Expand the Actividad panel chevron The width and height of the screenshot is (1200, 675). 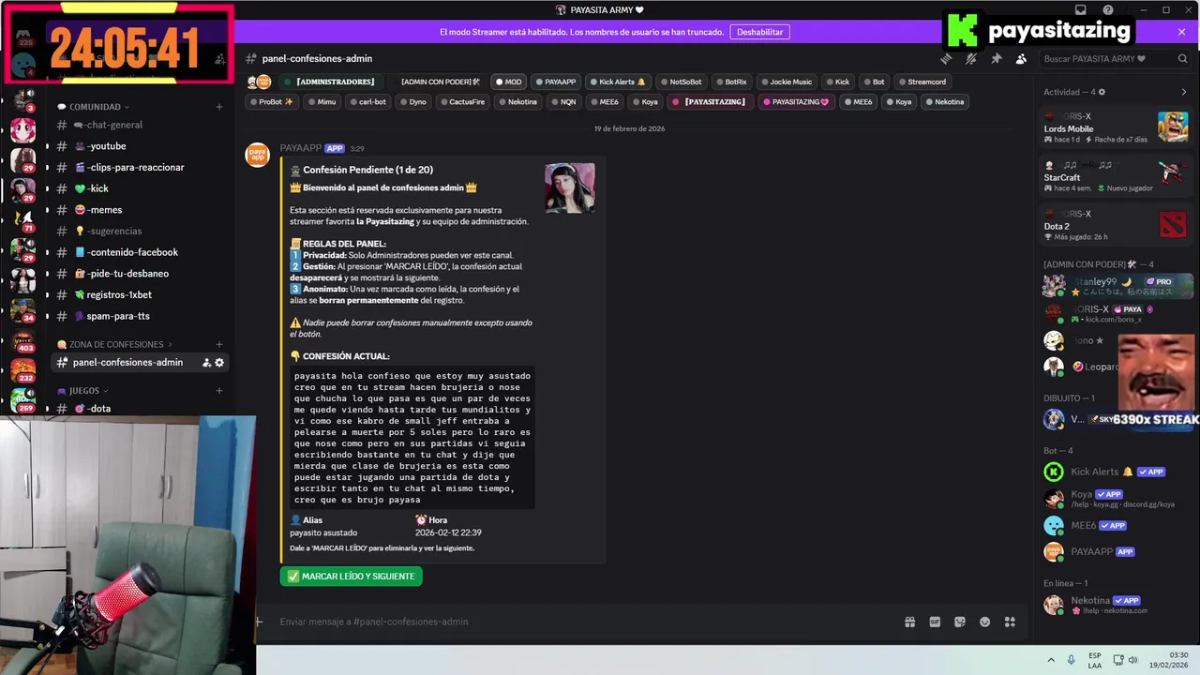click(x=1183, y=92)
